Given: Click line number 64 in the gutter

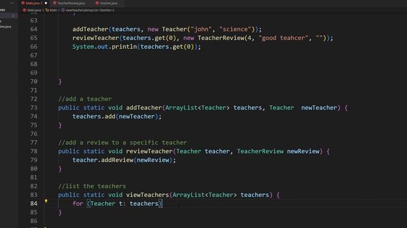Looking at the screenshot, I should point(34,29).
